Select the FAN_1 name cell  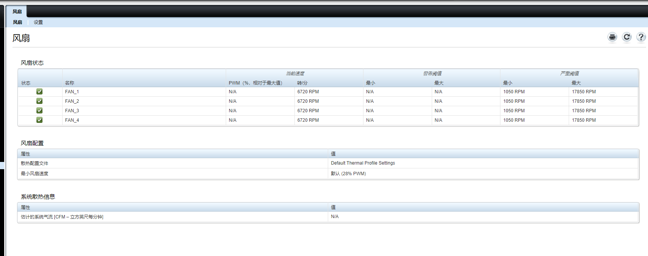[72, 92]
